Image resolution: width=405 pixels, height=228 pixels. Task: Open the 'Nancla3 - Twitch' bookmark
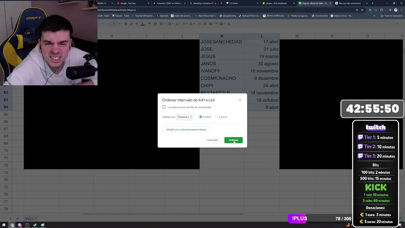tap(121, 16)
